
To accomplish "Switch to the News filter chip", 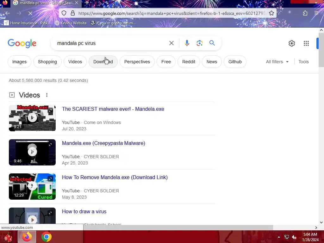I will pyautogui.click(x=212, y=62).
